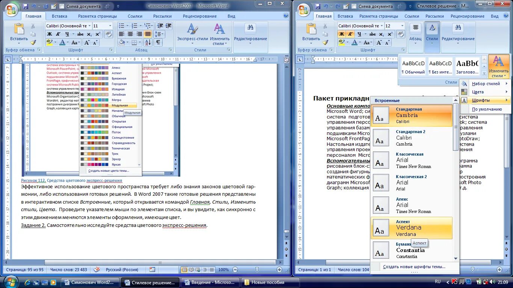
Task: Grow font size in left window ribbon
Action: point(87,42)
